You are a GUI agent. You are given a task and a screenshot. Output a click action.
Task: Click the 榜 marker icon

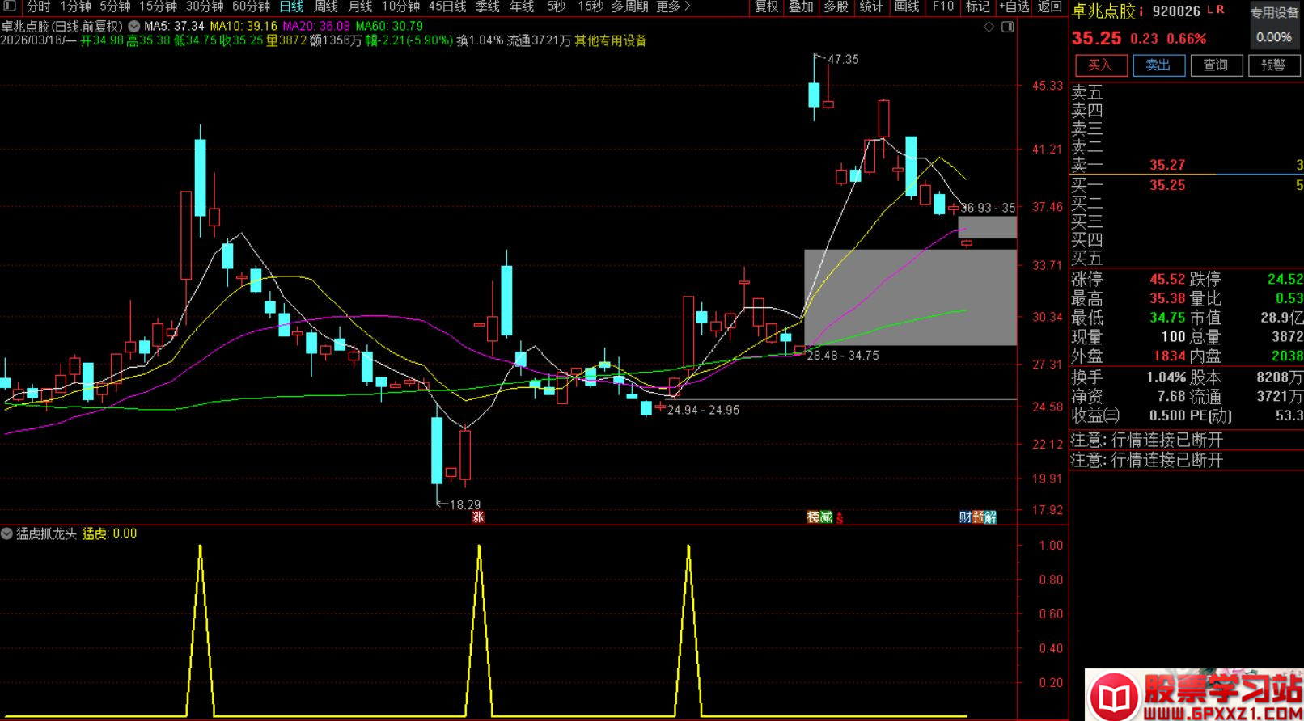(813, 517)
